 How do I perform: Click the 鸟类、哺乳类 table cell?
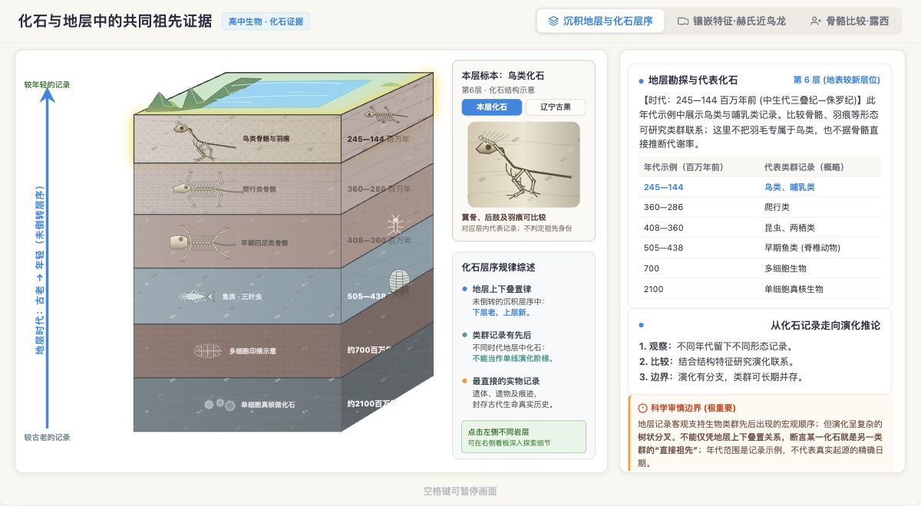click(790, 187)
